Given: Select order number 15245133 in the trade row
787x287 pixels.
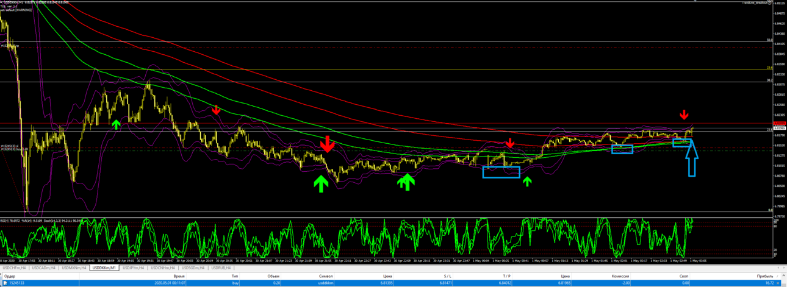Looking at the screenshot, I should 16,283.
